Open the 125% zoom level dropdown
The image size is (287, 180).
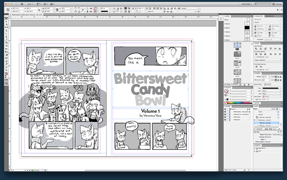tap(30, 4)
